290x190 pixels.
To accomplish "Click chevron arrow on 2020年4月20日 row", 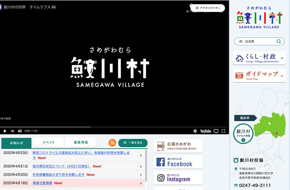I will click(x=141, y=175).
